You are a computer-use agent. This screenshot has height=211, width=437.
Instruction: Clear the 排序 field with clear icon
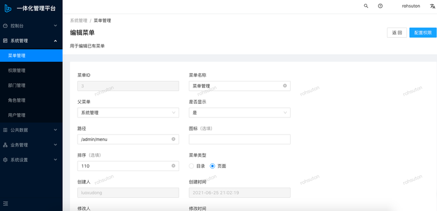pos(173,166)
